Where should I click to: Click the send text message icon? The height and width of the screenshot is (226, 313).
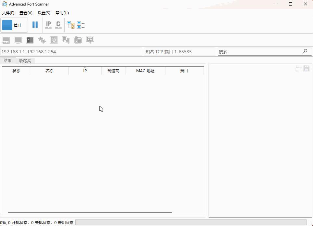(90, 40)
